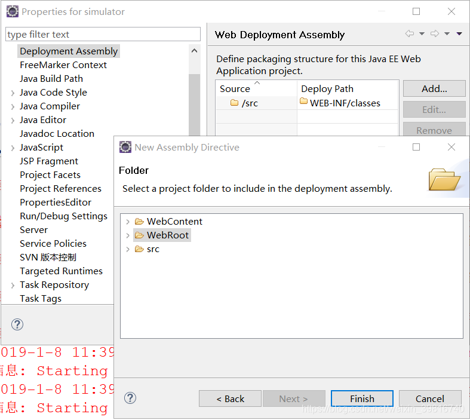Select the WebRoot folder
The height and width of the screenshot is (420, 470).
(x=162, y=235)
